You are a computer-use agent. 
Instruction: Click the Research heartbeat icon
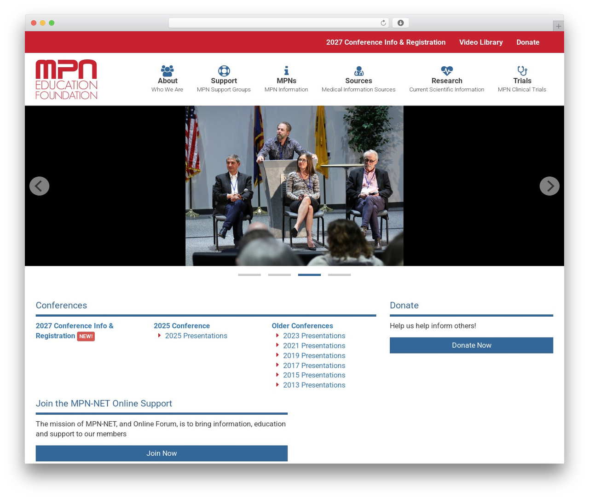click(447, 70)
